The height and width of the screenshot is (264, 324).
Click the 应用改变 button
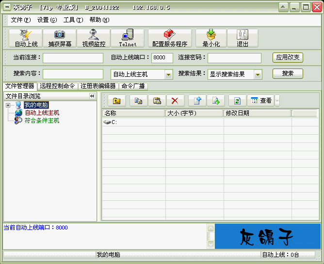[x=288, y=57]
